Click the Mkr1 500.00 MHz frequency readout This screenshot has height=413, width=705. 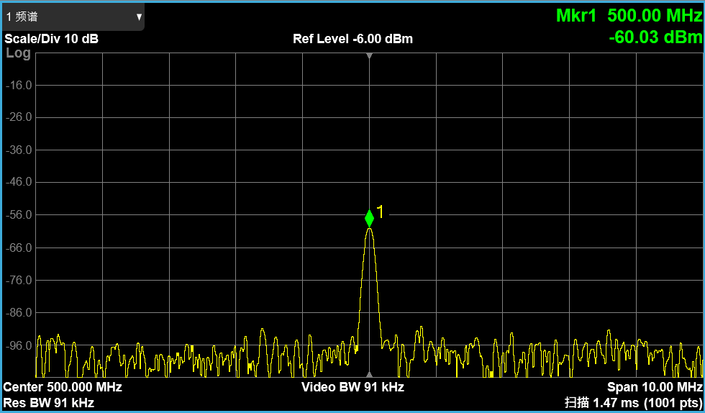click(x=629, y=16)
